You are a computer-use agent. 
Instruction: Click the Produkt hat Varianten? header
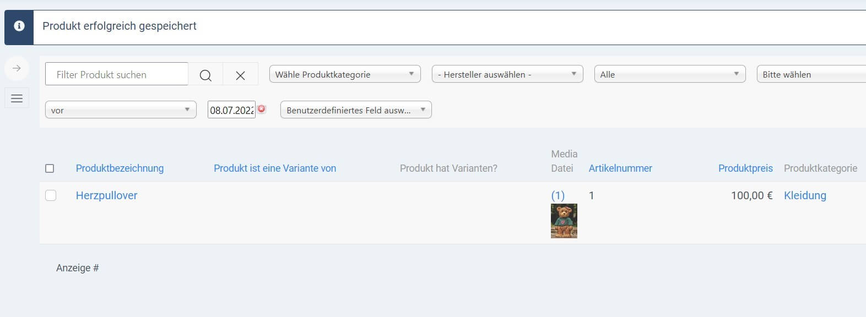[x=448, y=168]
